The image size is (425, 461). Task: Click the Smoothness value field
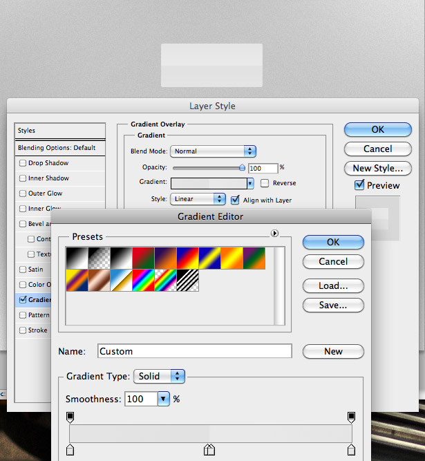(141, 399)
